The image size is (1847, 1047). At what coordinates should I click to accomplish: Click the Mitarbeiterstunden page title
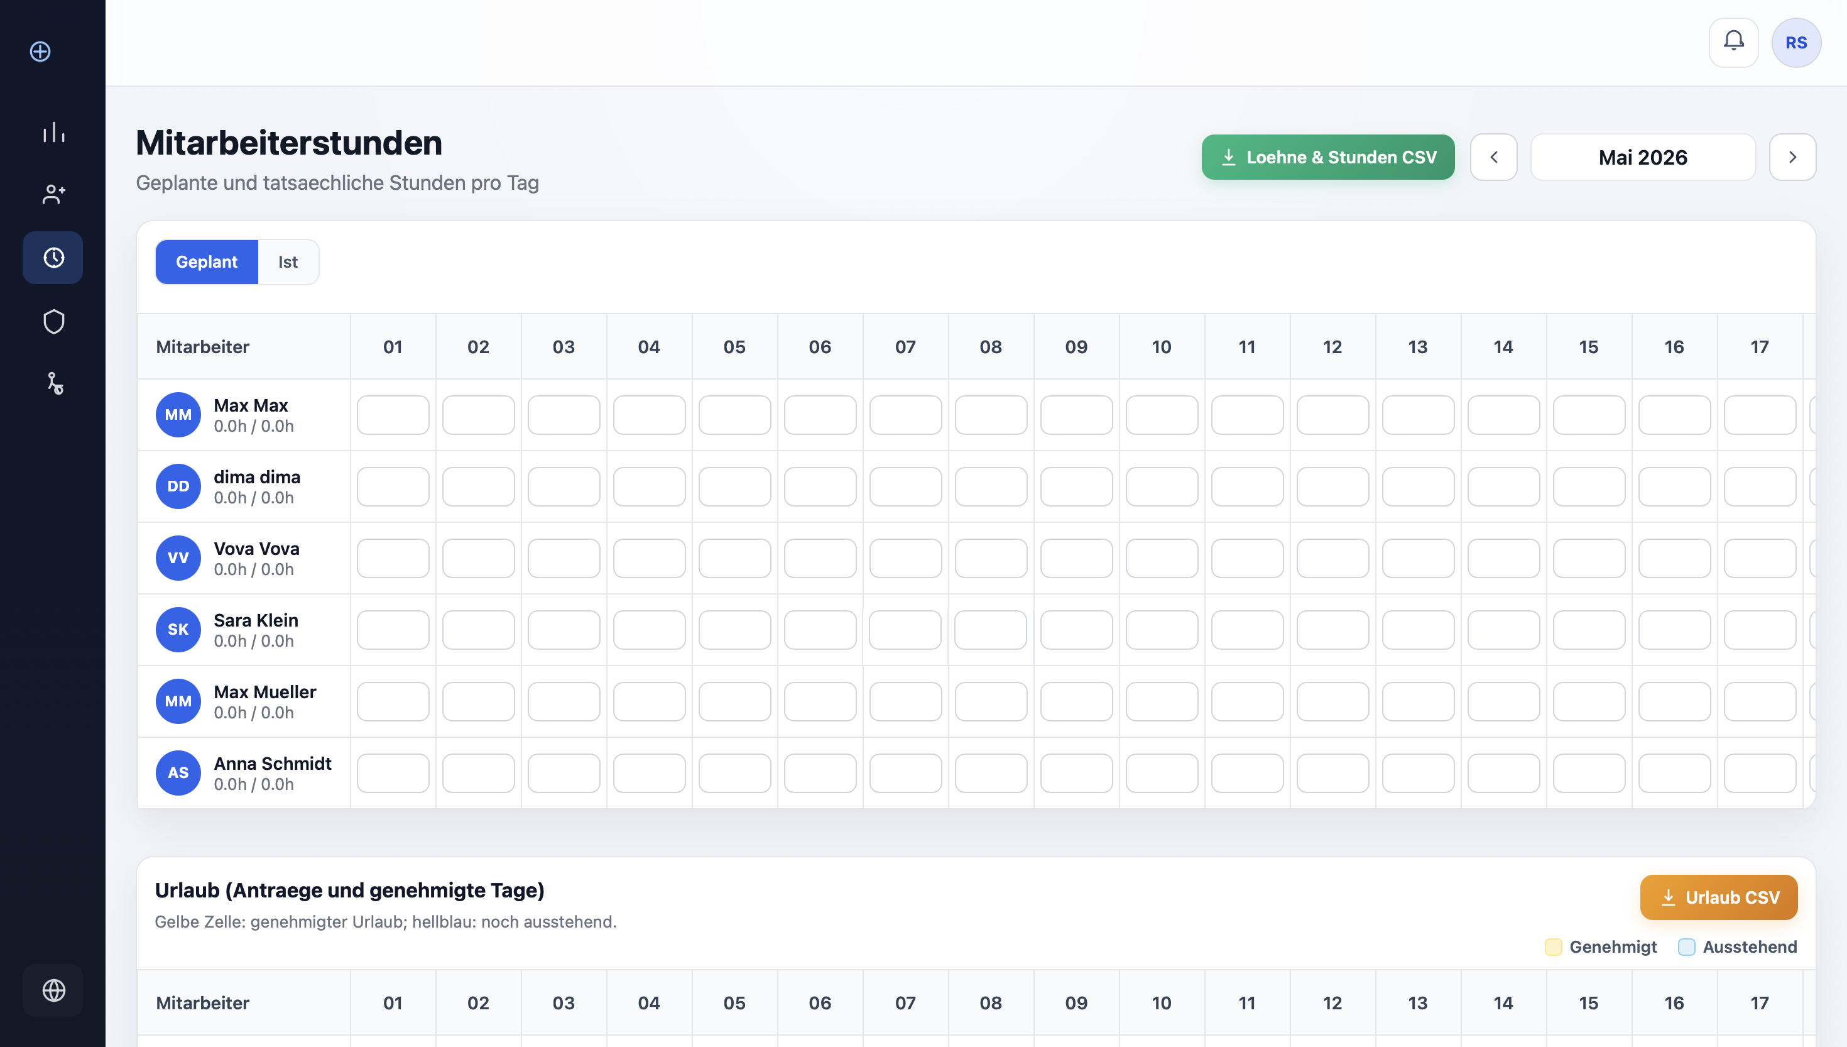289,143
